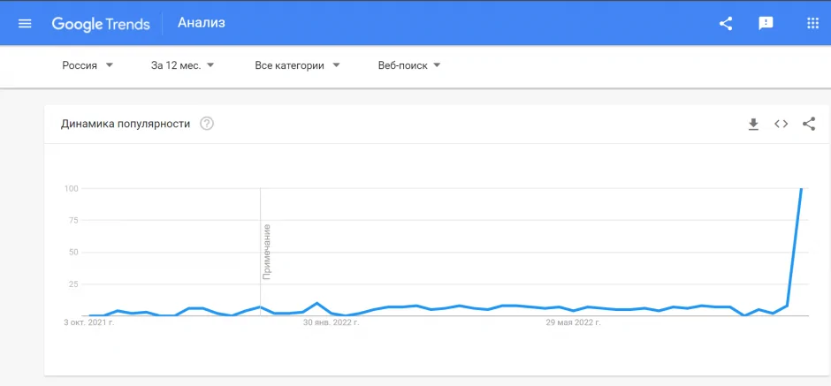
Task: Click the Примечание note marker on chart
Action: coord(266,252)
